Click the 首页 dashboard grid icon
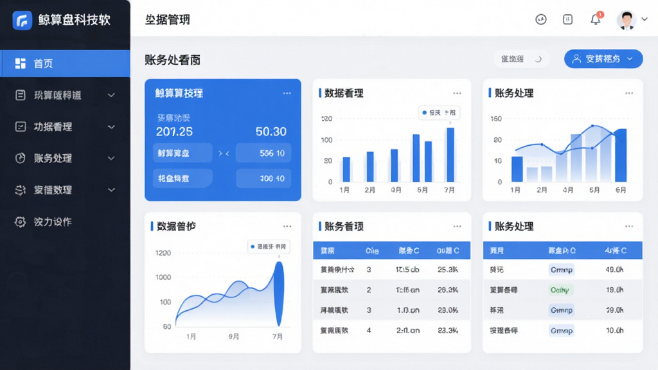 click(20, 64)
